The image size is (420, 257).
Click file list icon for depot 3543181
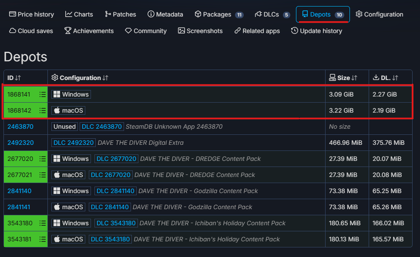(42, 239)
